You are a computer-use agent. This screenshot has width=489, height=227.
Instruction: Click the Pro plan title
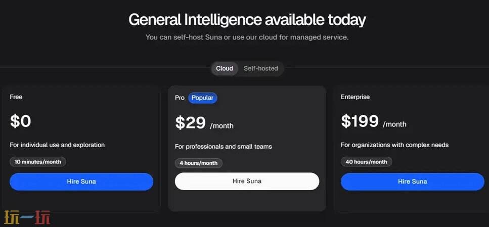tap(180, 98)
